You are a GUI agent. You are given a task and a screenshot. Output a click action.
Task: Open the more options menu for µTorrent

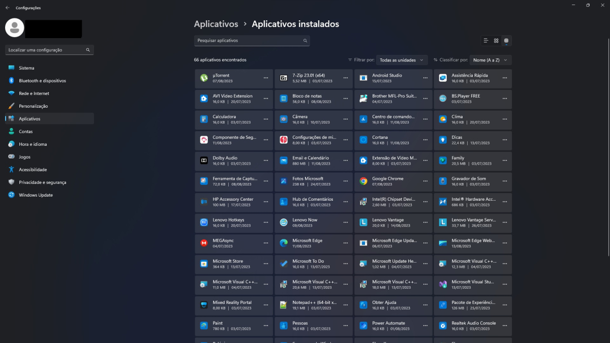click(x=266, y=78)
